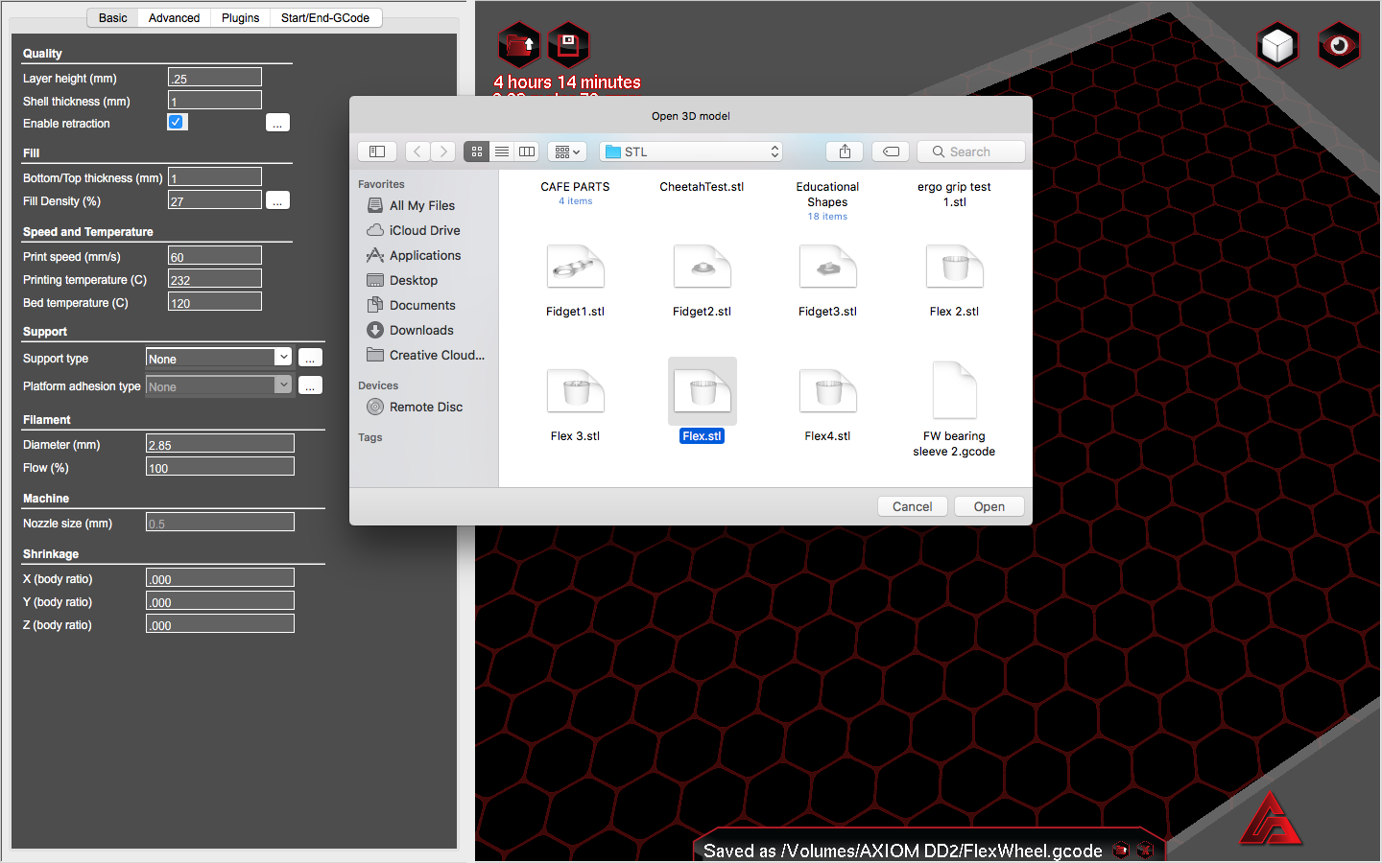The width and height of the screenshot is (1382, 863).
Task: Open the STL folder location dropdown
Action: coord(691,152)
